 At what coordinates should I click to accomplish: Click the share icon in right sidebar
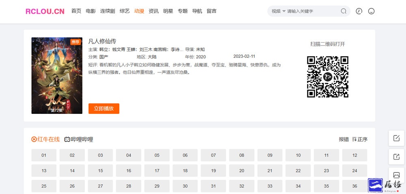(397, 157)
